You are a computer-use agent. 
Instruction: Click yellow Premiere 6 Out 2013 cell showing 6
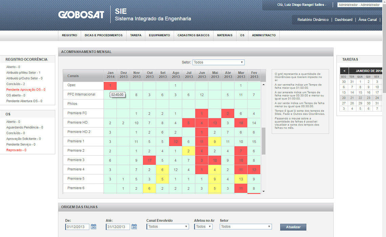click(149, 188)
